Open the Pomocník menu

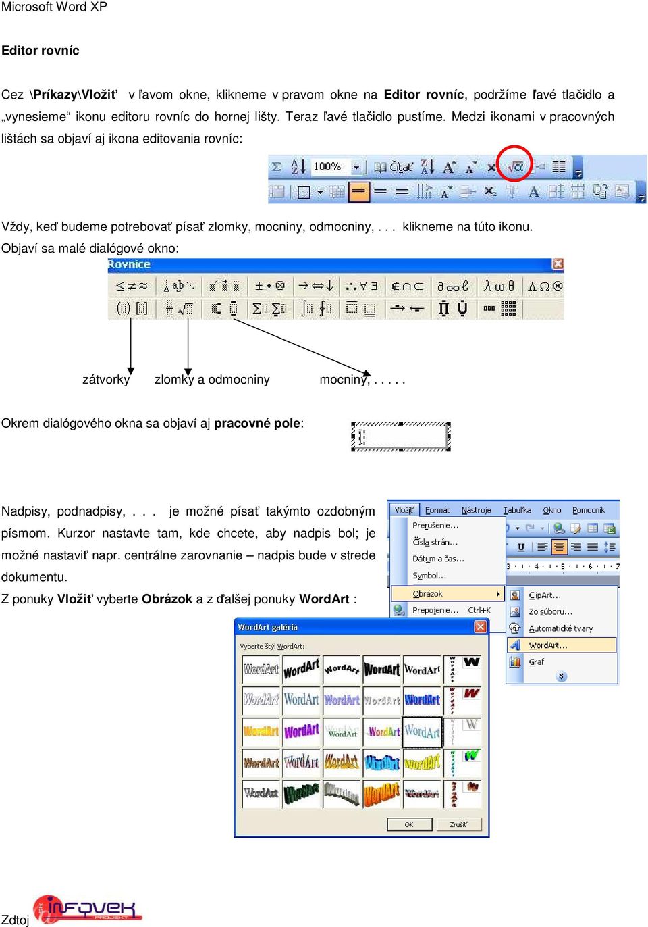click(x=589, y=510)
